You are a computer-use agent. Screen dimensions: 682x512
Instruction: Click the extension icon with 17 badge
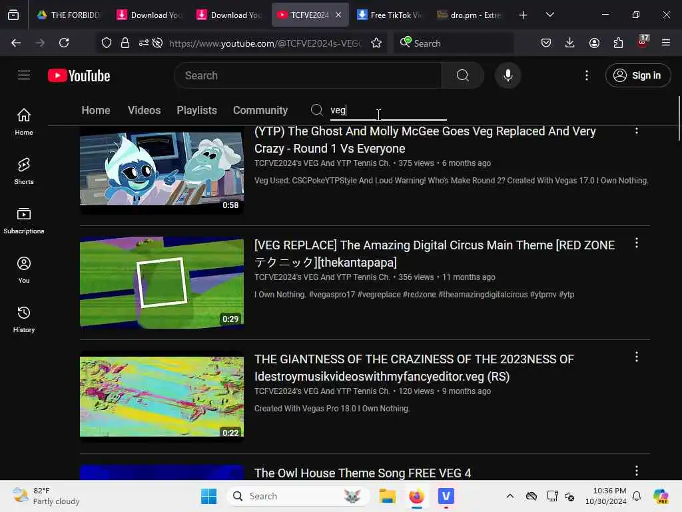[x=643, y=42]
